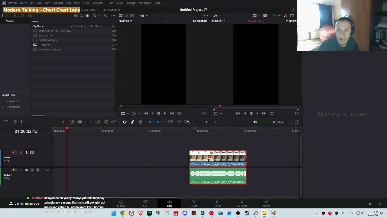Activate the Trim Edit Mode tool
The height and width of the screenshot is (218, 387).
pyautogui.click(x=72, y=122)
